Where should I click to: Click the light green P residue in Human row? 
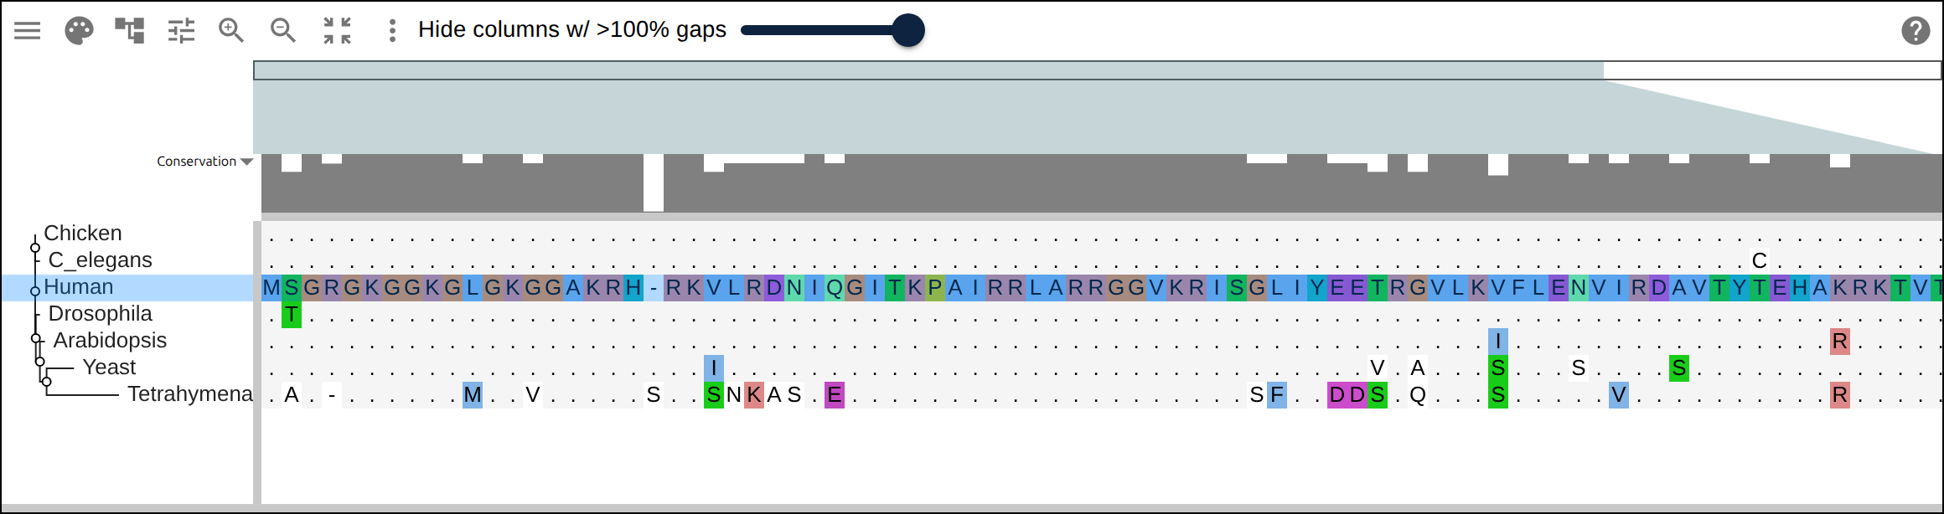coord(935,288)
